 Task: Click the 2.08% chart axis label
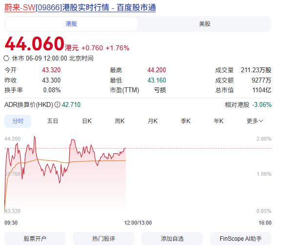point(264,139)
